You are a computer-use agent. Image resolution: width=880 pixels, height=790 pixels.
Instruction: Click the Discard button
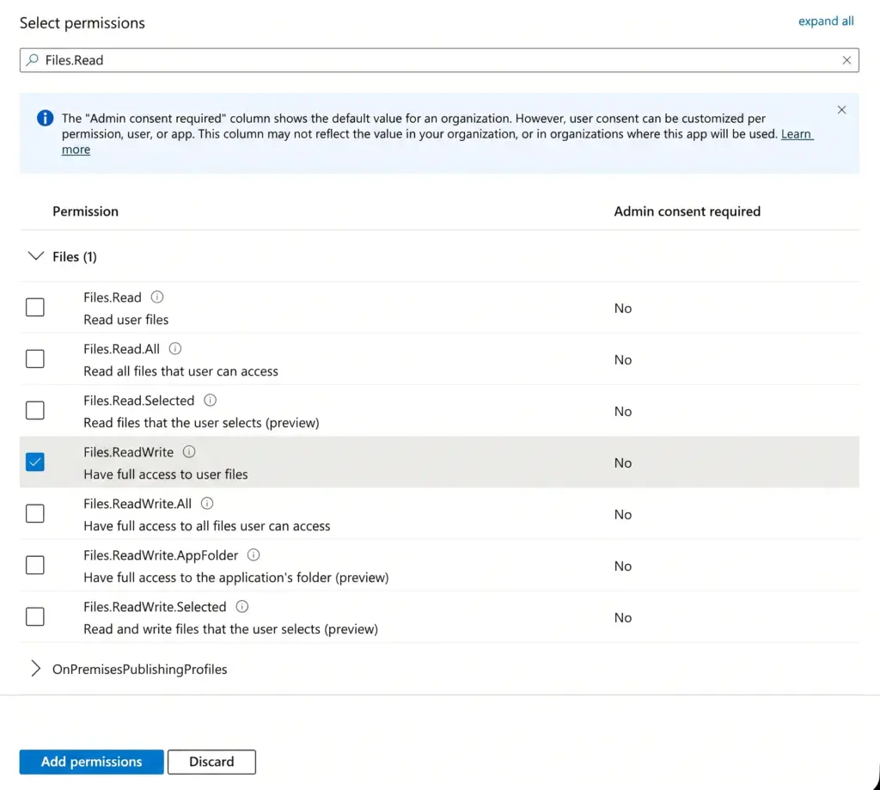pyautogui.click(x=211, y=762)
